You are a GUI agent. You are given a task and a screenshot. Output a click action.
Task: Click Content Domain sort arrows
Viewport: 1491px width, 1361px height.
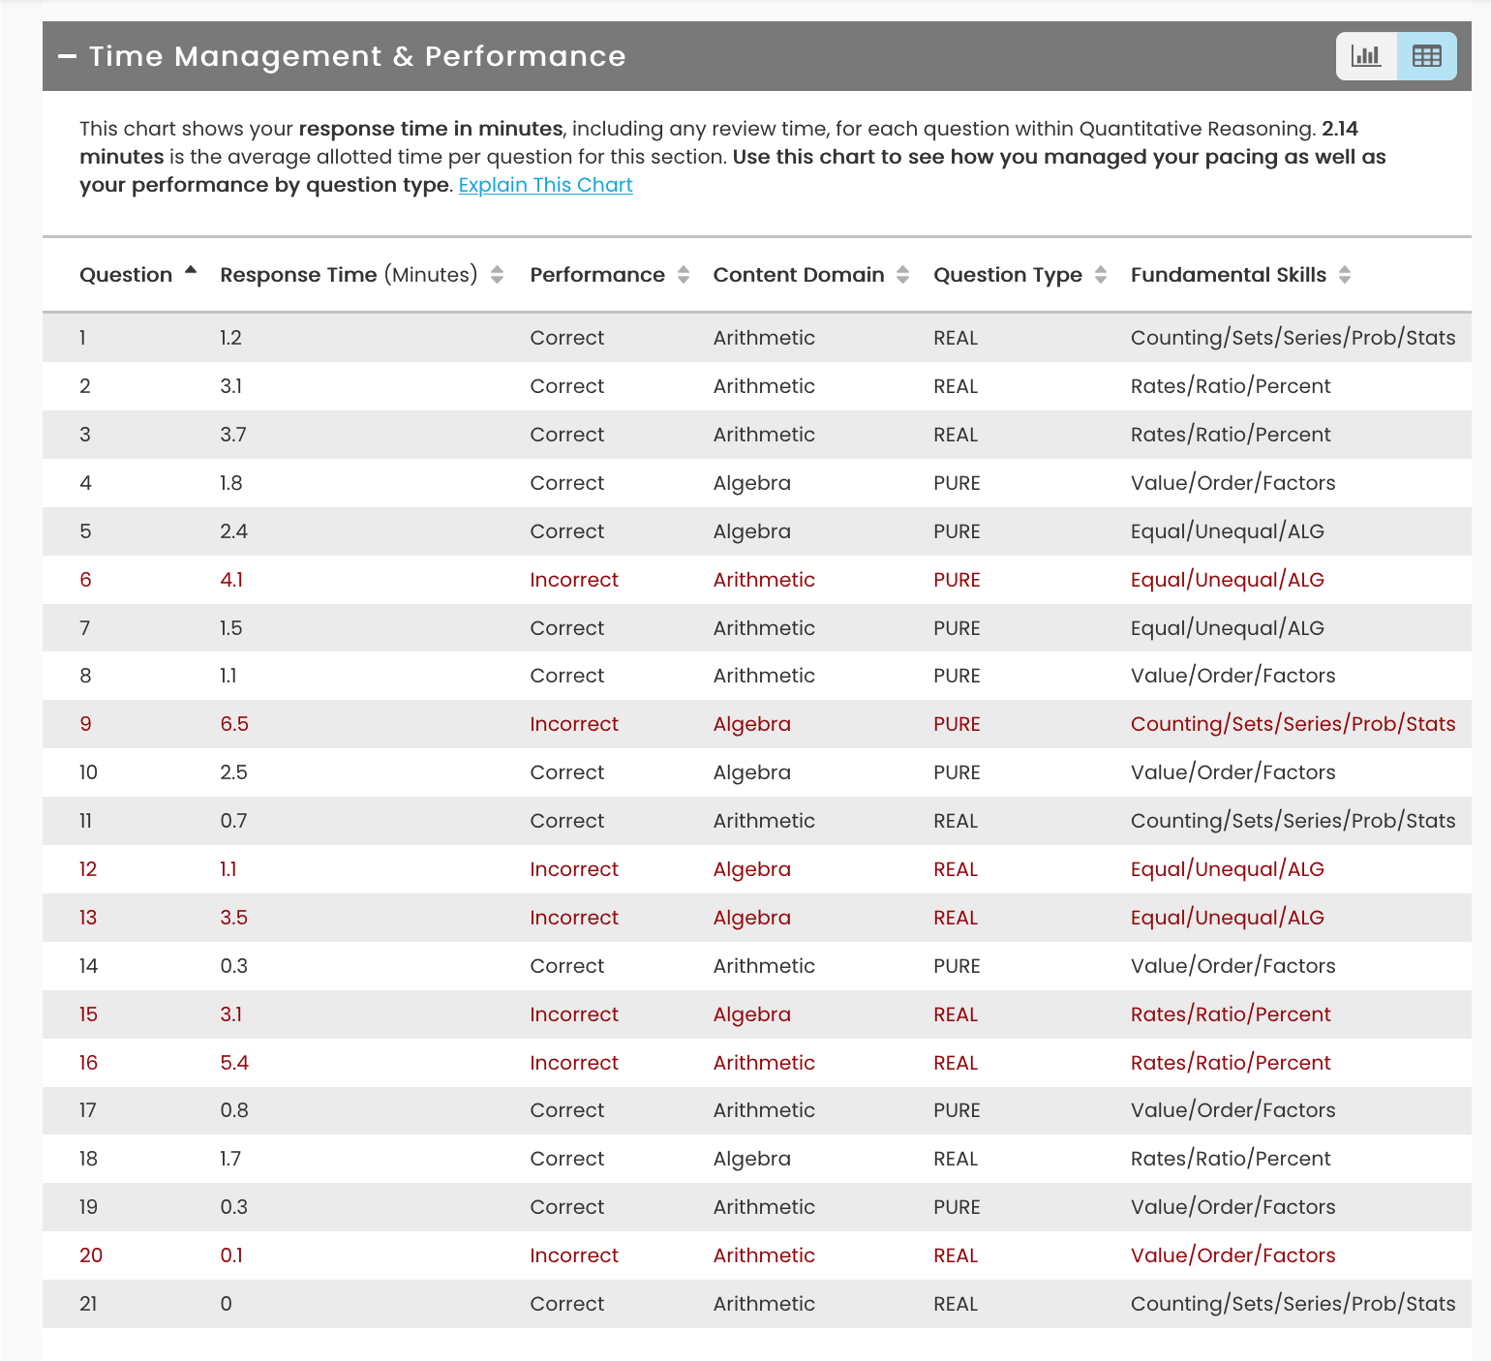902,275
